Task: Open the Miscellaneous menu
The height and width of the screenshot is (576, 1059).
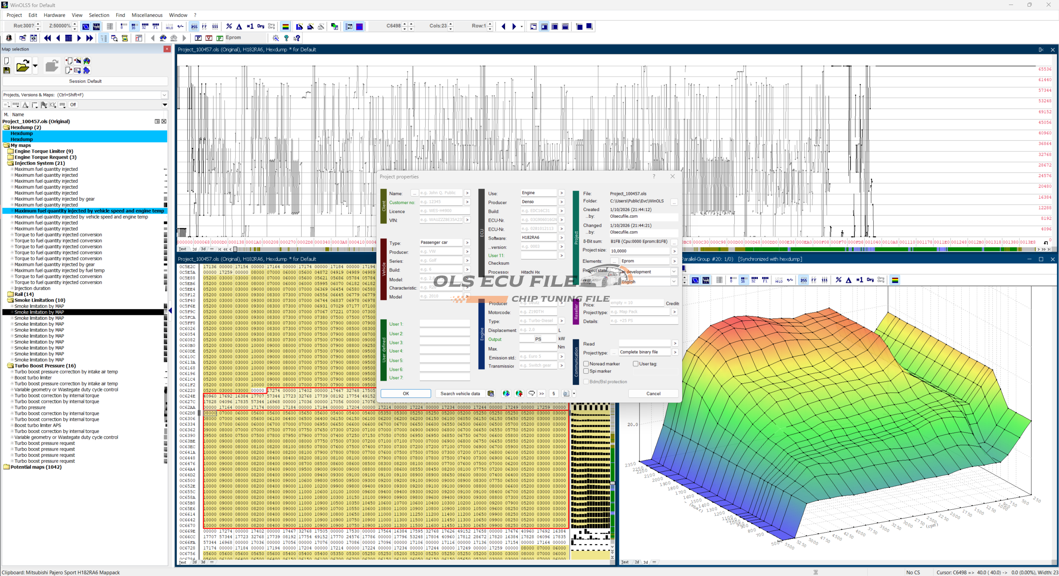Action: pyautogui.click(x=147, y=15)
